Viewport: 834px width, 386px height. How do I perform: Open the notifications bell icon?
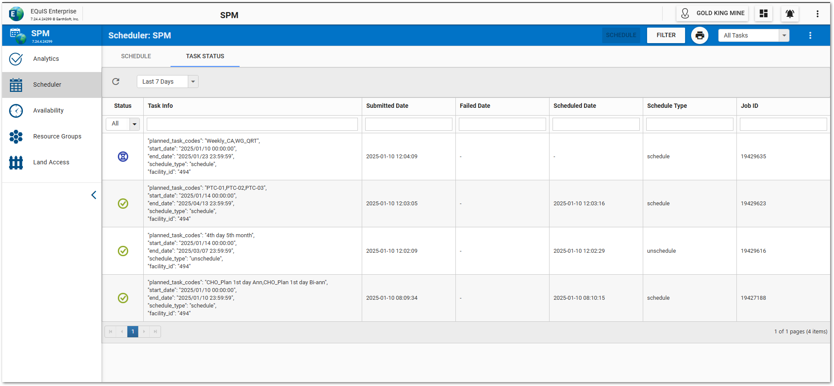790,14
